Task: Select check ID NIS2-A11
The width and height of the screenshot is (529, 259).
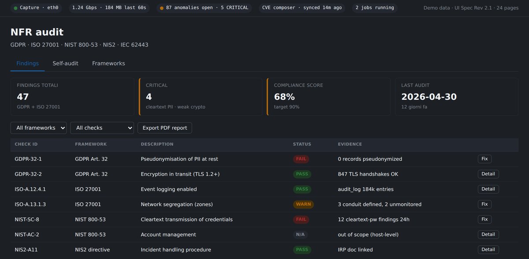Action: [x=25, y=250]
